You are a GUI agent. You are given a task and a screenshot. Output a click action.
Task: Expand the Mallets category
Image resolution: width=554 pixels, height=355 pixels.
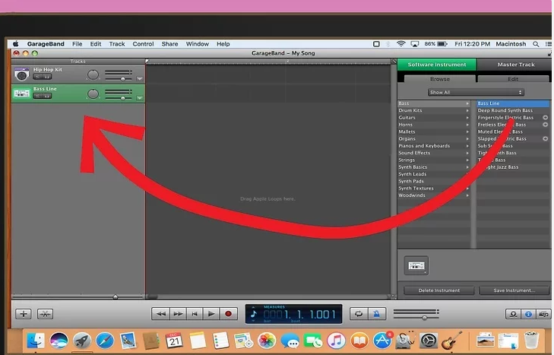[434, 132]
